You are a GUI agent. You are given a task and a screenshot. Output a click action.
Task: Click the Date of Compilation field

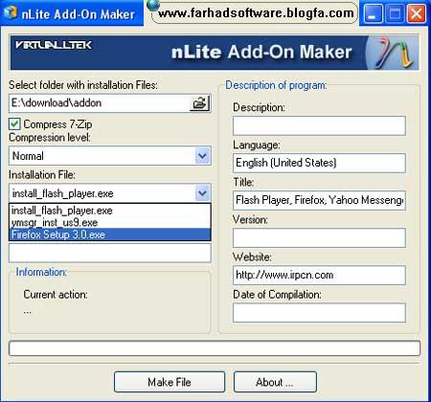pyautogui.click(x=319, y=312)
